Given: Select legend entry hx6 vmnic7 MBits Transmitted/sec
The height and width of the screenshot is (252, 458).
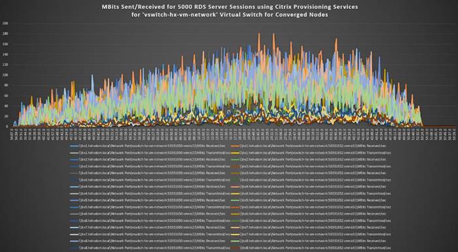Looking at the screenshot, I should tap(311, 221).
